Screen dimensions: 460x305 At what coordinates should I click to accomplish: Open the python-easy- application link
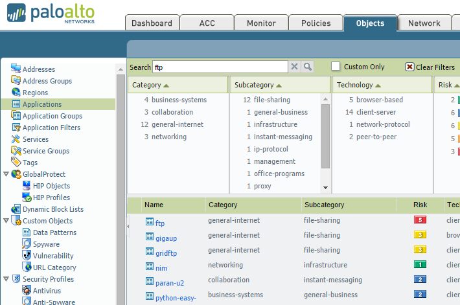(x=176, y=298)
